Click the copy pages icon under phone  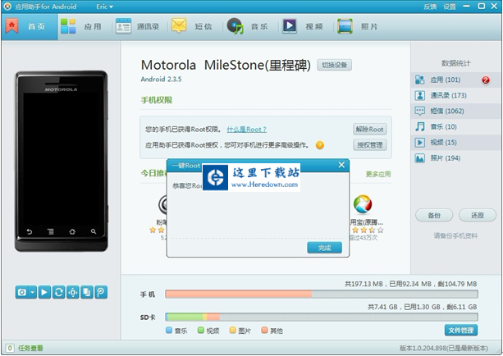(x=87, y=292)
